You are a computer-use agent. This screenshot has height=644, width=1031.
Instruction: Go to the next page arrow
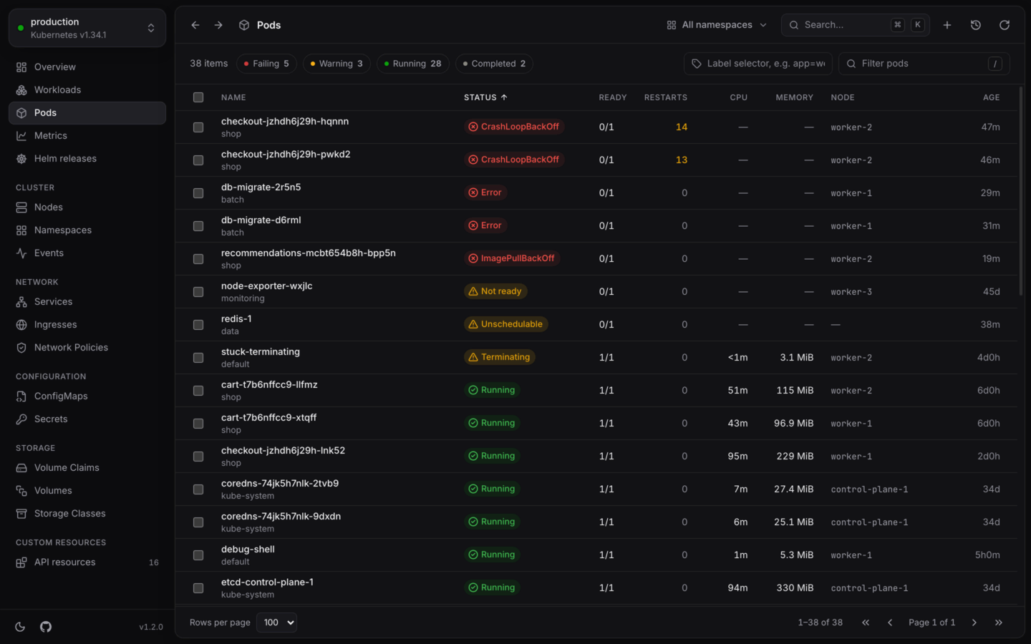(x=974, y=623)
